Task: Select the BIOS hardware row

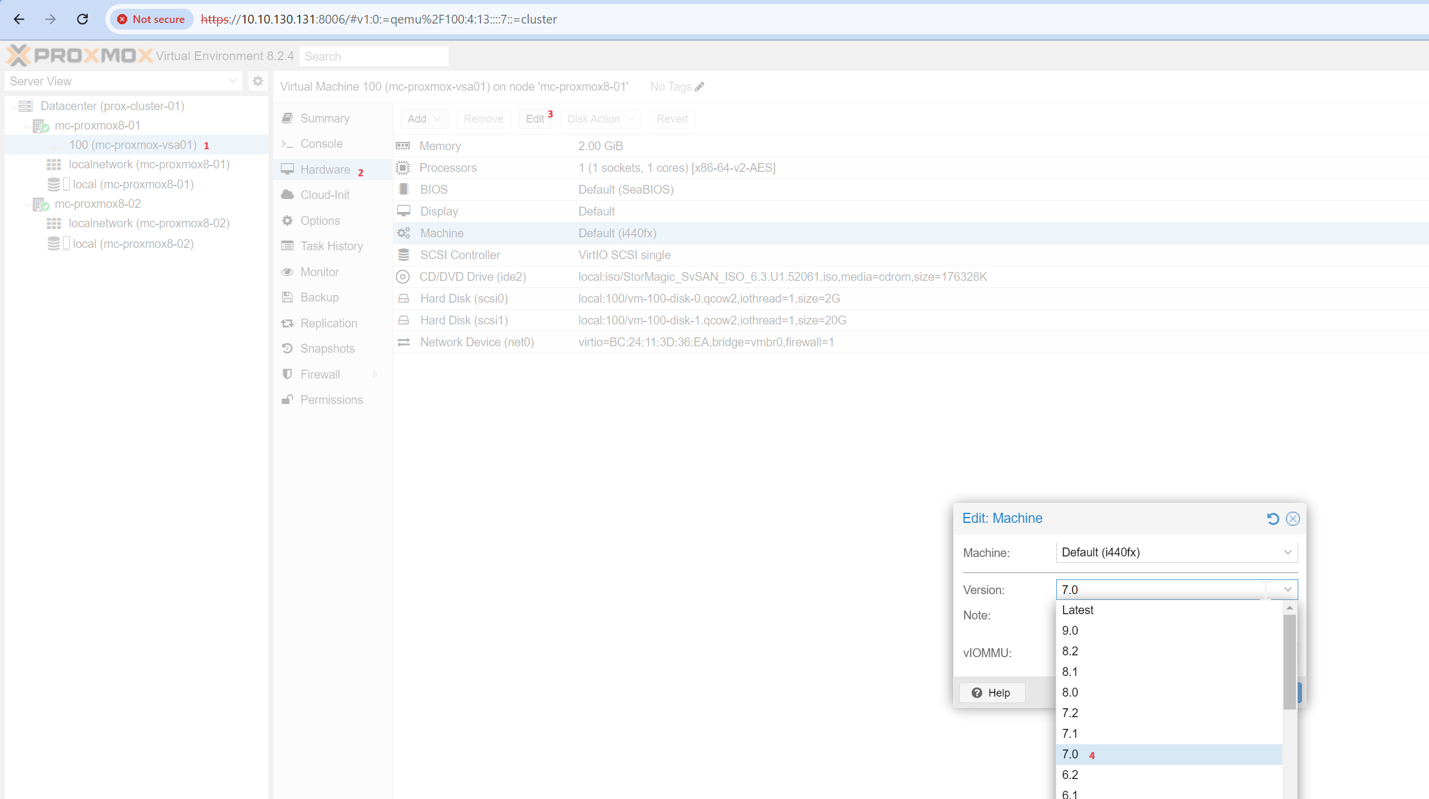Action: (911, 190)
